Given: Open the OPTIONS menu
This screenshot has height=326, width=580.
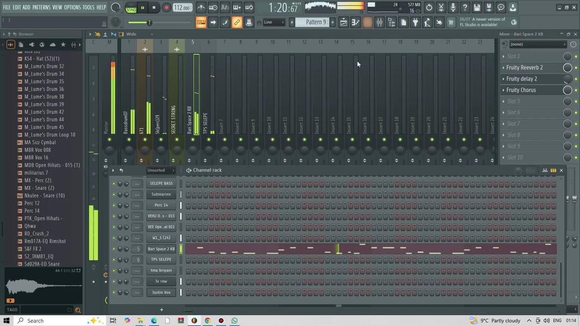Looking at the screenshot, I should pyautogui.click(x=72, y=7).
